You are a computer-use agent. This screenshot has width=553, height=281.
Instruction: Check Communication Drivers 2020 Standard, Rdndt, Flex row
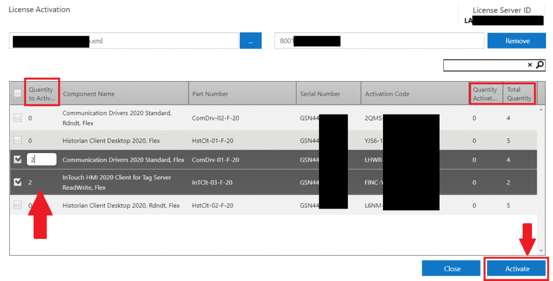pyautogui.click(x=17, y=118)
